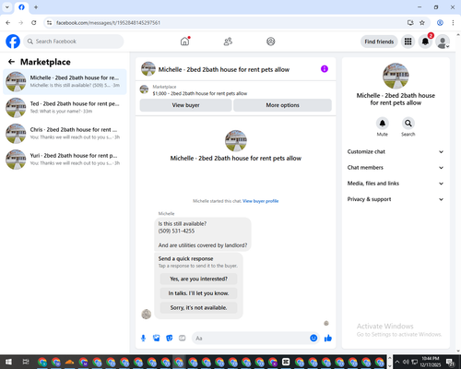Open the tab search dropdown arrow

[x=7, y=7]
